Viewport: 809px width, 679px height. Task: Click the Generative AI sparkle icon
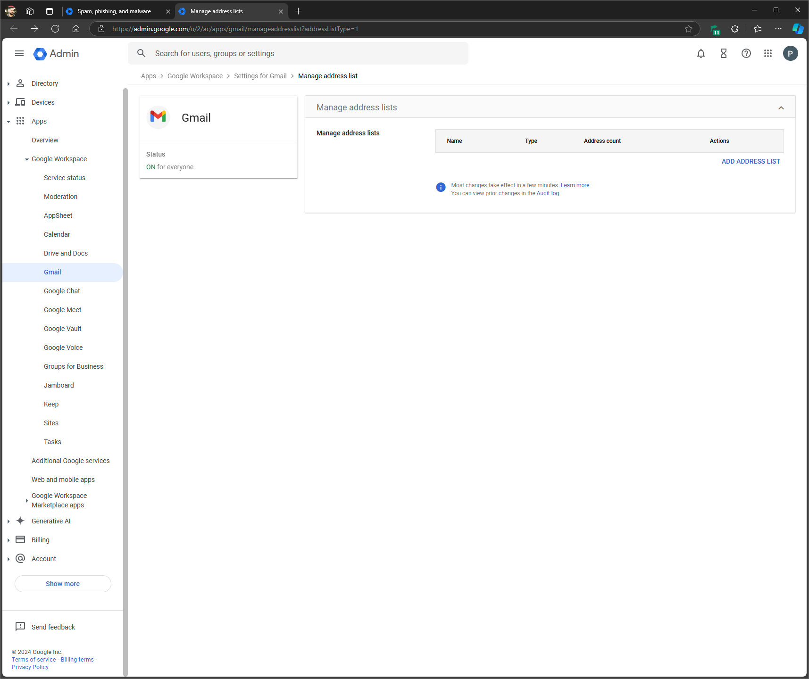[x=20, y=521]
